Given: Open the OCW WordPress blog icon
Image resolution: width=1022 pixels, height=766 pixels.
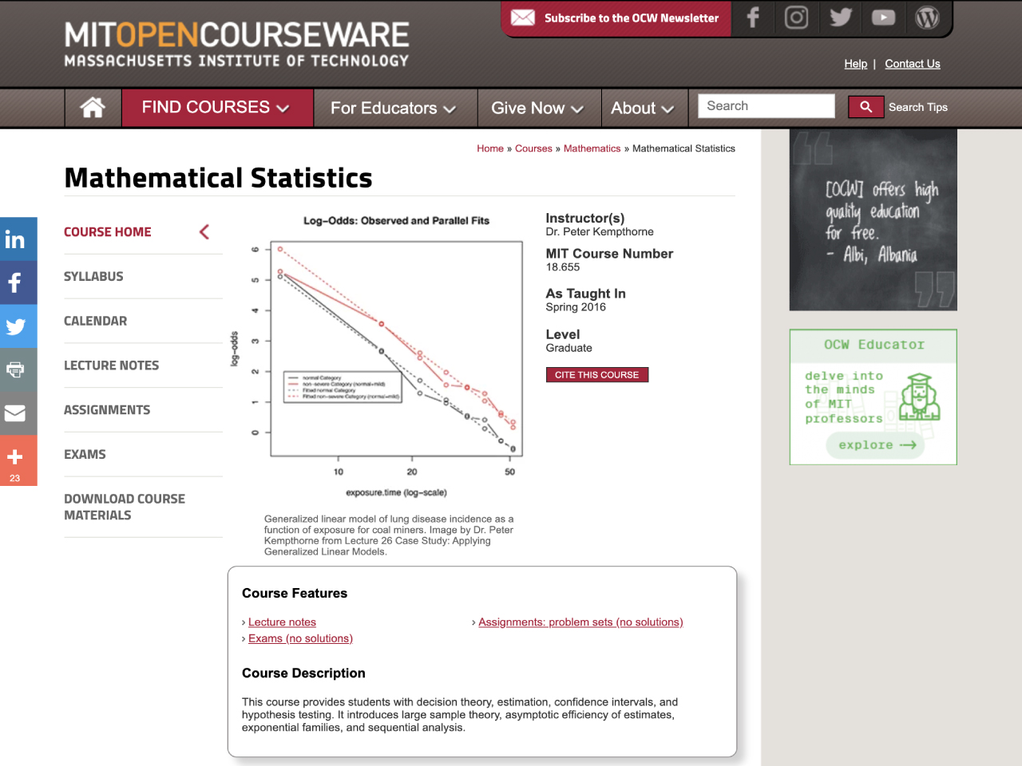Looking at the screenshot, I should (x=927, y=18).
